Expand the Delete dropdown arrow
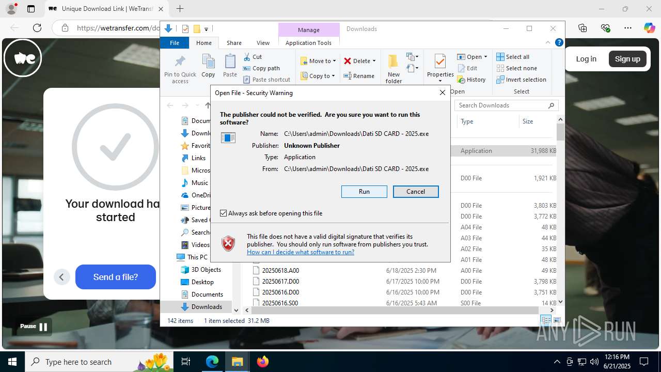The width and height of the screenshot is (661, 372). pyautogui.click(x=374, y=61)
